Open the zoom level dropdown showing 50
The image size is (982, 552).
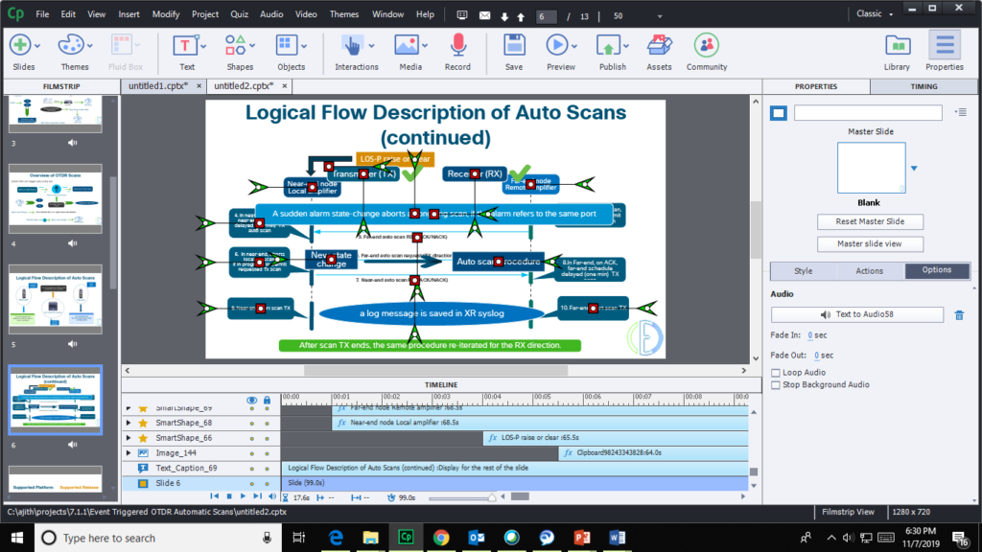point(660,17)
